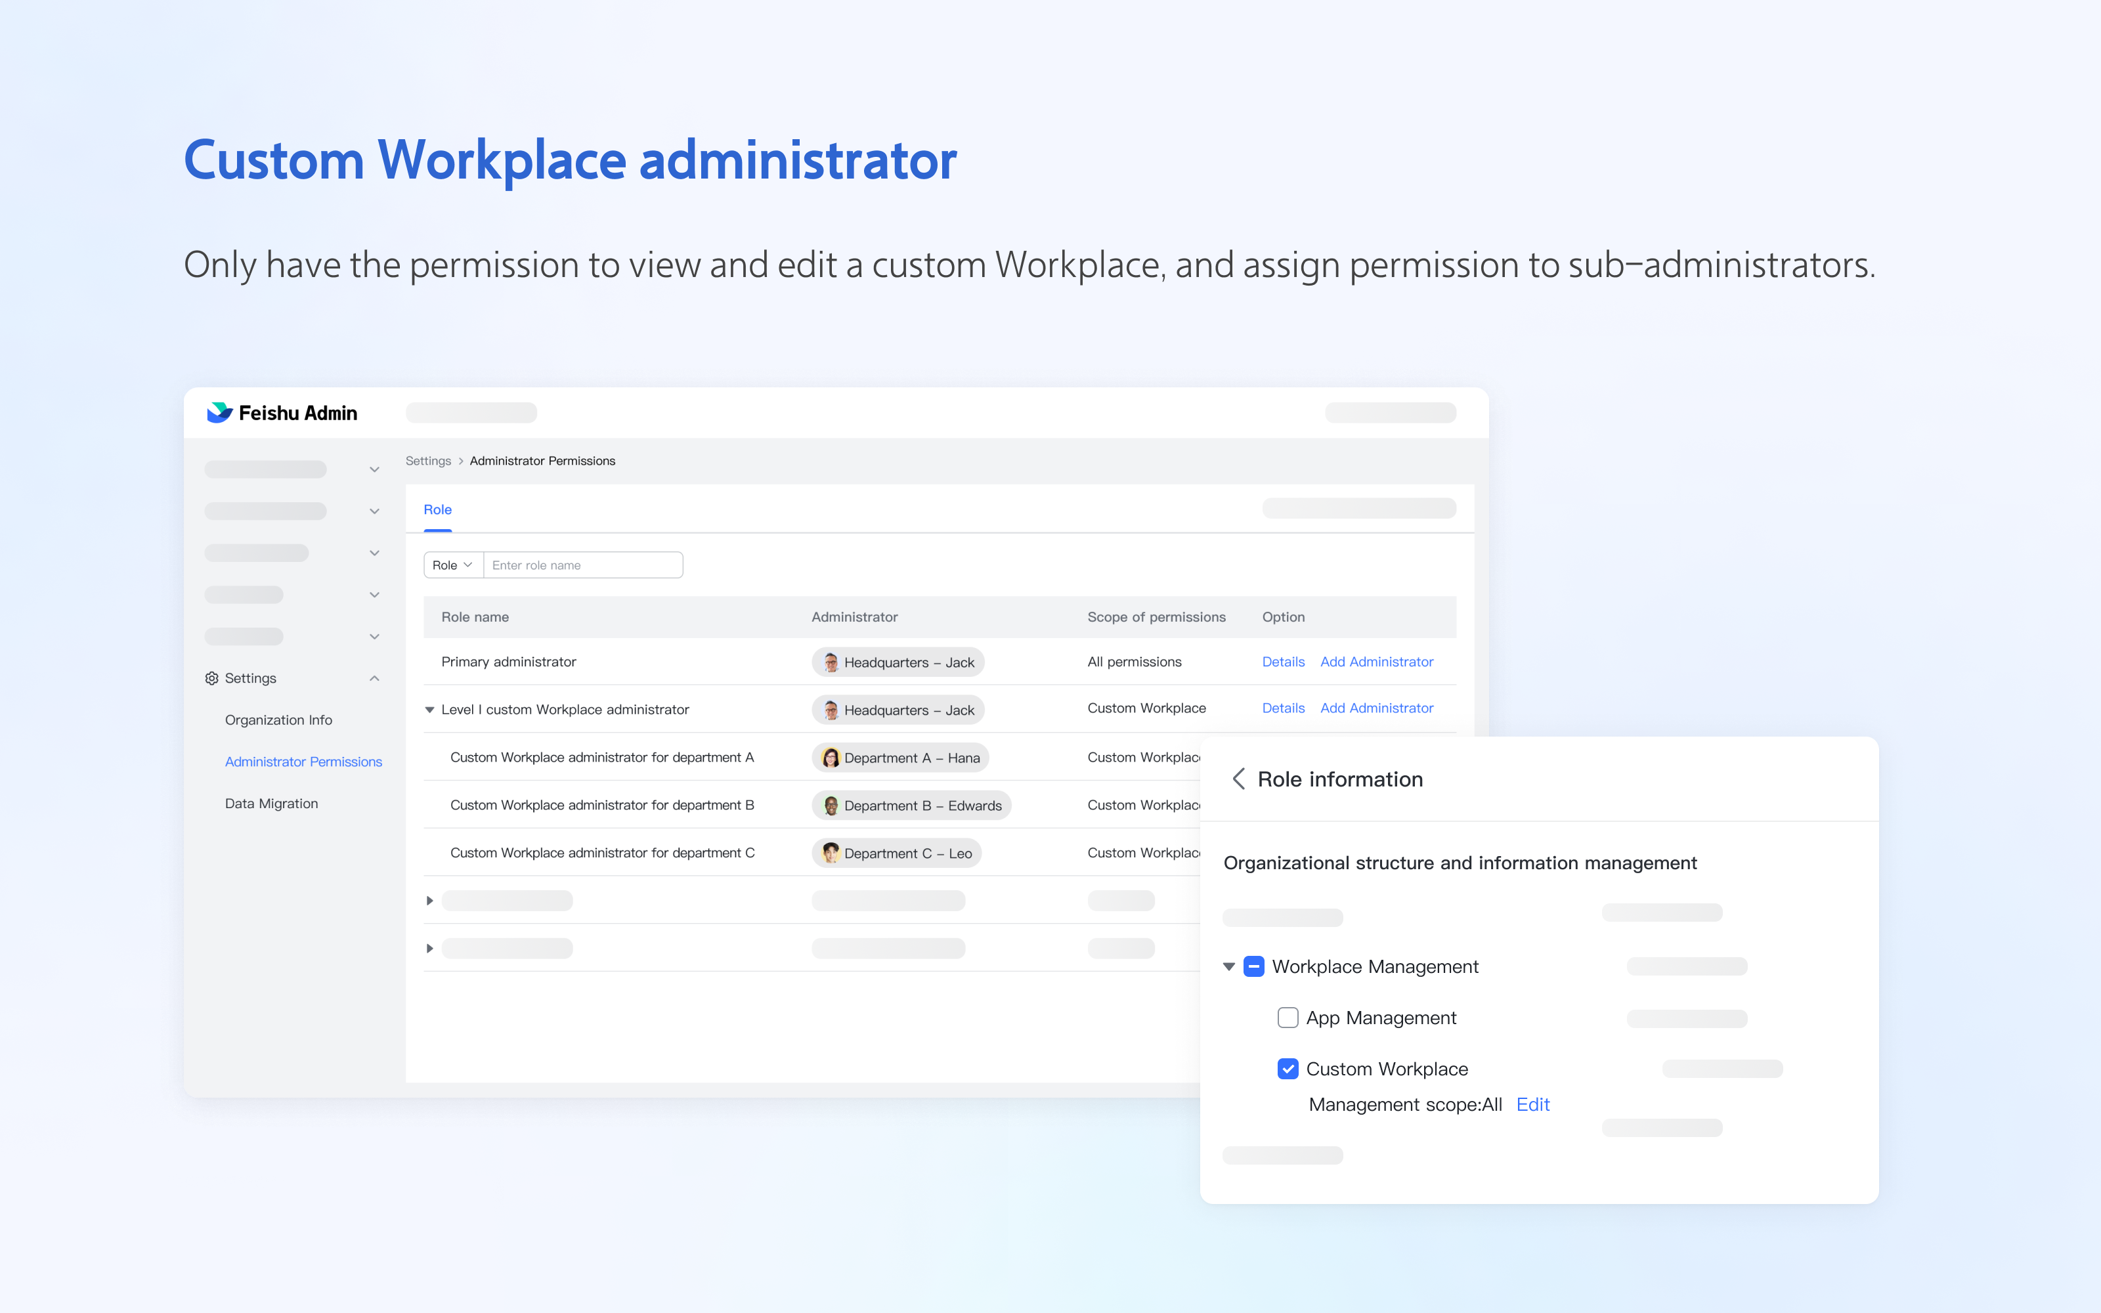This screenshot has height=1313, width=2101.
Task: Click Edit next to Management scope:All
Action: (x=1533, y=1104)
